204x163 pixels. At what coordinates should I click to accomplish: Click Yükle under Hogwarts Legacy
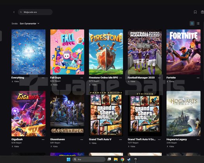(x=171, y=146)
